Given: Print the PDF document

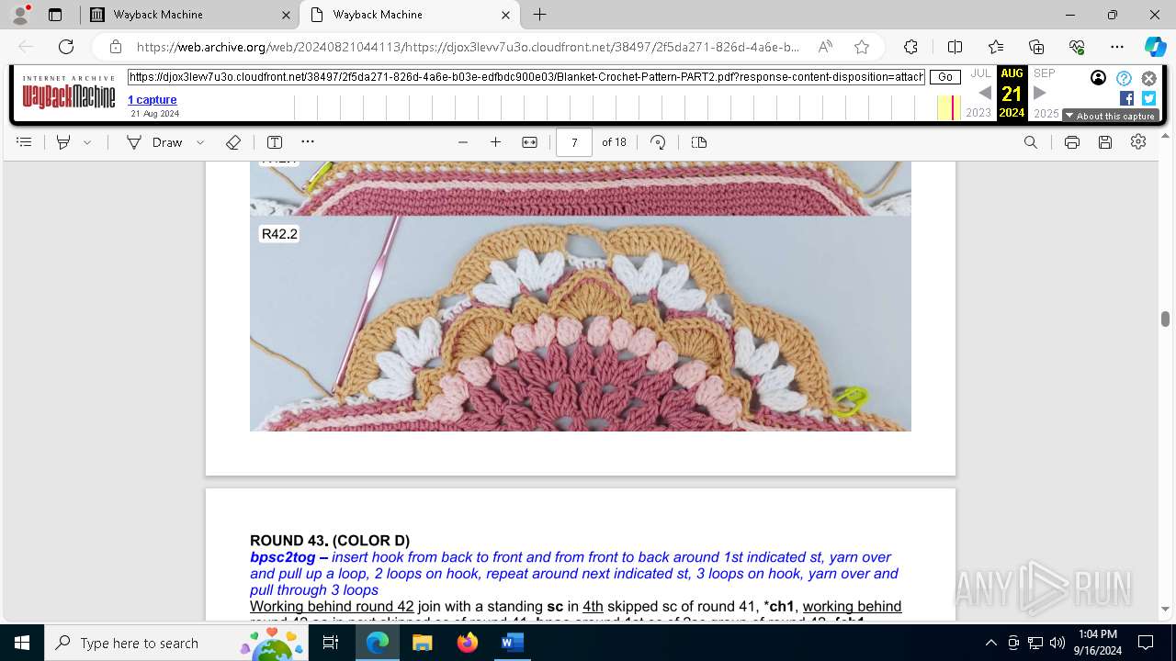Looking at the screenshot, I should coord(1071,142).
